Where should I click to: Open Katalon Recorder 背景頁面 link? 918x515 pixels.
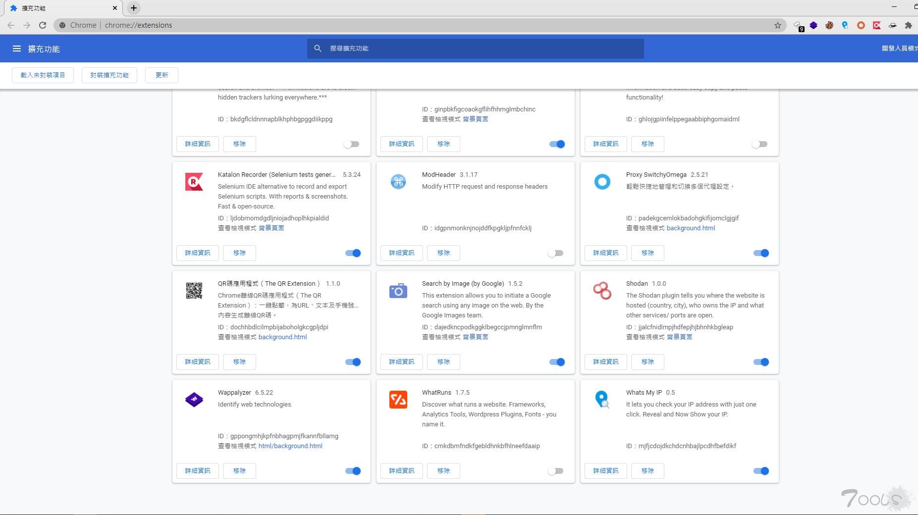point(271,228)
